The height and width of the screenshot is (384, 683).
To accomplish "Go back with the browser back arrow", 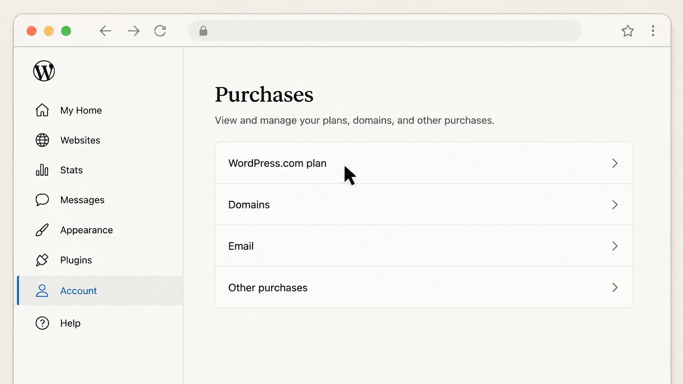I will point(105,31).
